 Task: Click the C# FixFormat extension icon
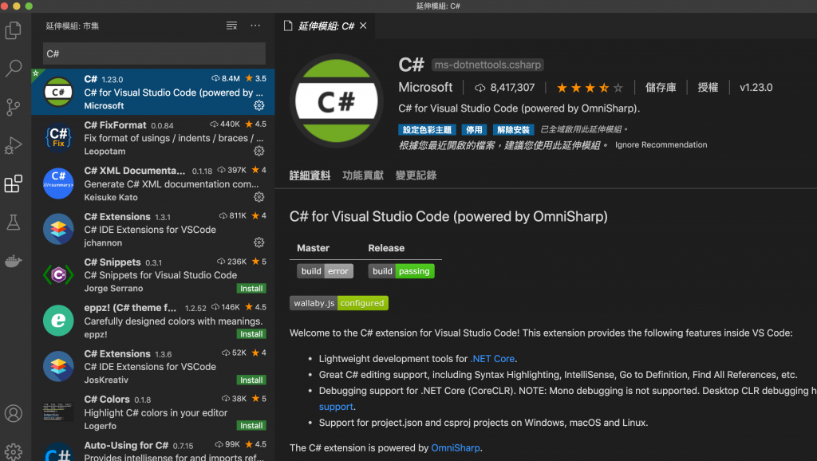coord(58,137)
